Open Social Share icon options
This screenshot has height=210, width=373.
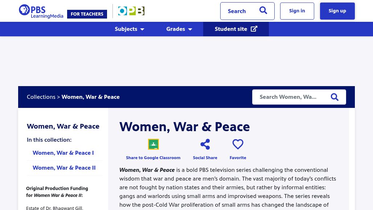[x=205, y=144]
